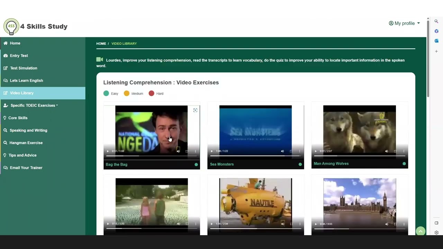Play the Sea Monsters video

click(212, 151)
